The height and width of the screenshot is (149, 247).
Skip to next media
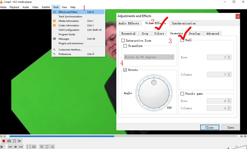coord(21,147)
